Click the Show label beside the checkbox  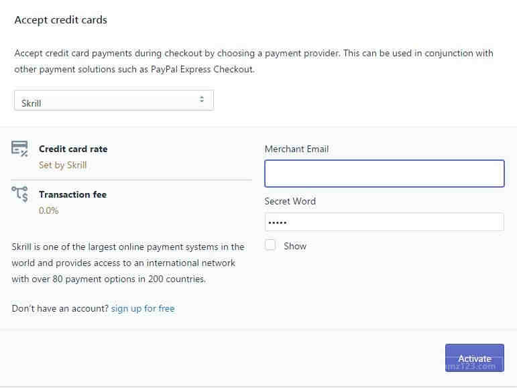coord(295,246)
